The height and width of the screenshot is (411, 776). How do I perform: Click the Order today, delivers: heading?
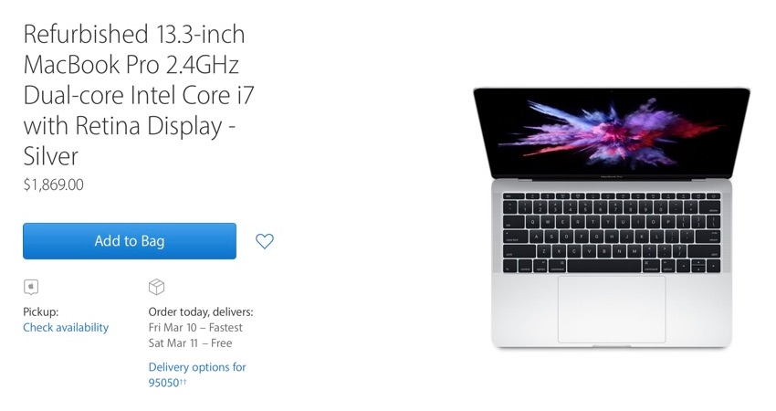[x=201, y=312]
